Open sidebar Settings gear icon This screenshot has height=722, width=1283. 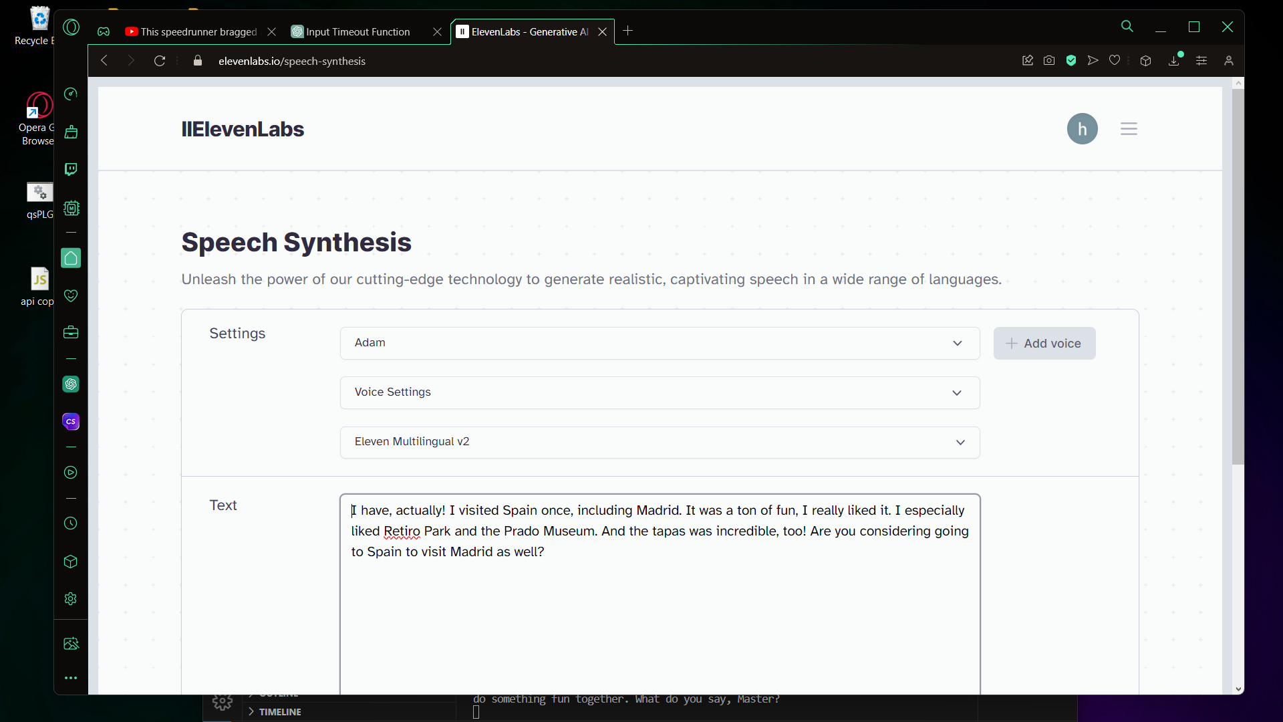[71, 599]
